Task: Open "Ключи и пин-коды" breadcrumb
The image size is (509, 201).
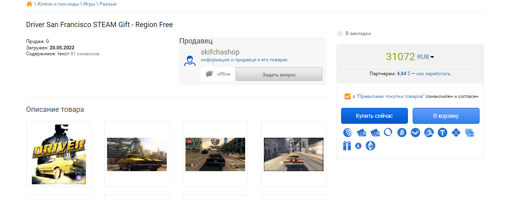Action: point(59,4)
